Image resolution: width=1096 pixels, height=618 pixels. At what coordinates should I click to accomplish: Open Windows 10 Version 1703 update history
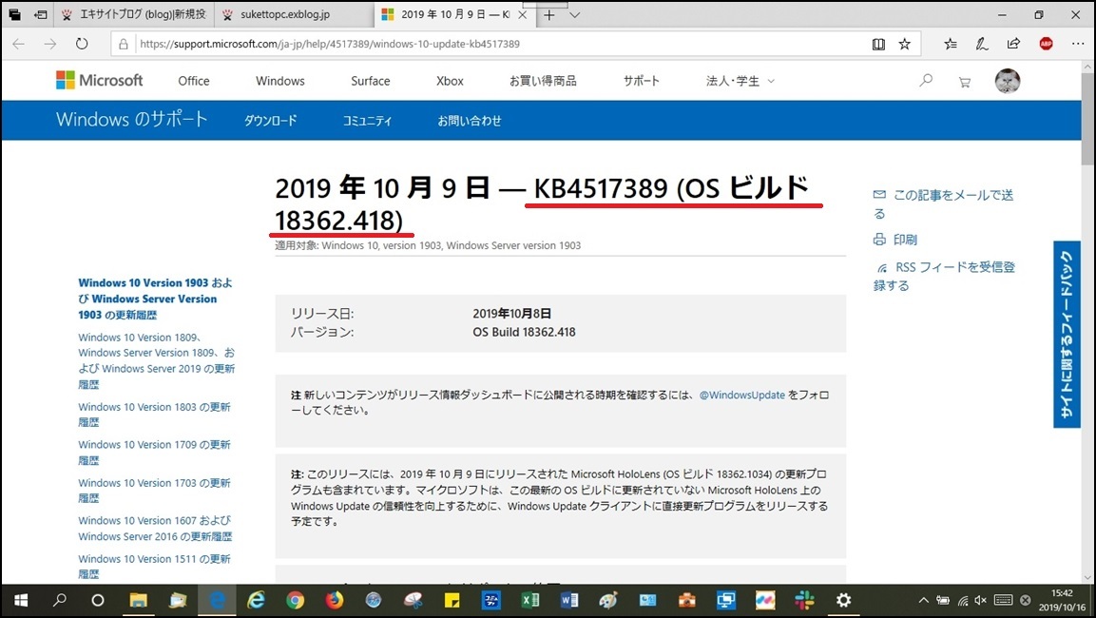155,490
